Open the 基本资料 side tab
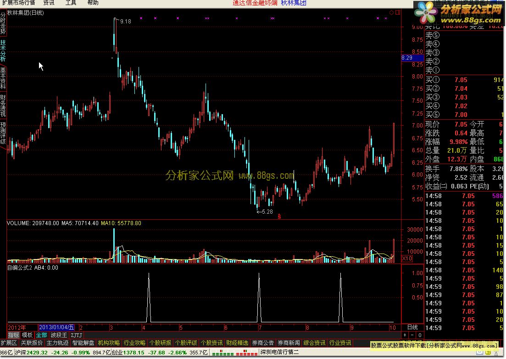Viewport: 506px width, 359px height. click(3, 78)
